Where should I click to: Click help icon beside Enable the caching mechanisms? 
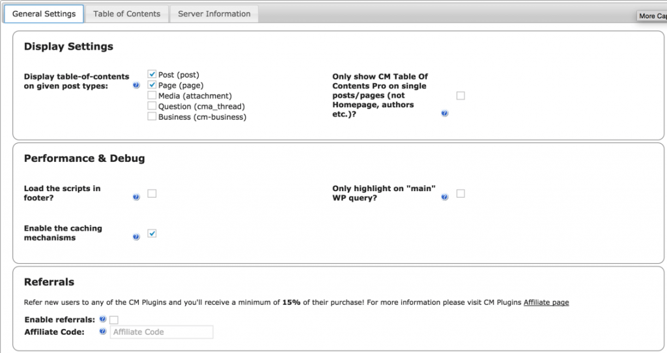pos(136,237)
